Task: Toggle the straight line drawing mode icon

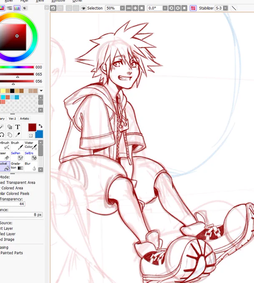Action: click(234, 8)
